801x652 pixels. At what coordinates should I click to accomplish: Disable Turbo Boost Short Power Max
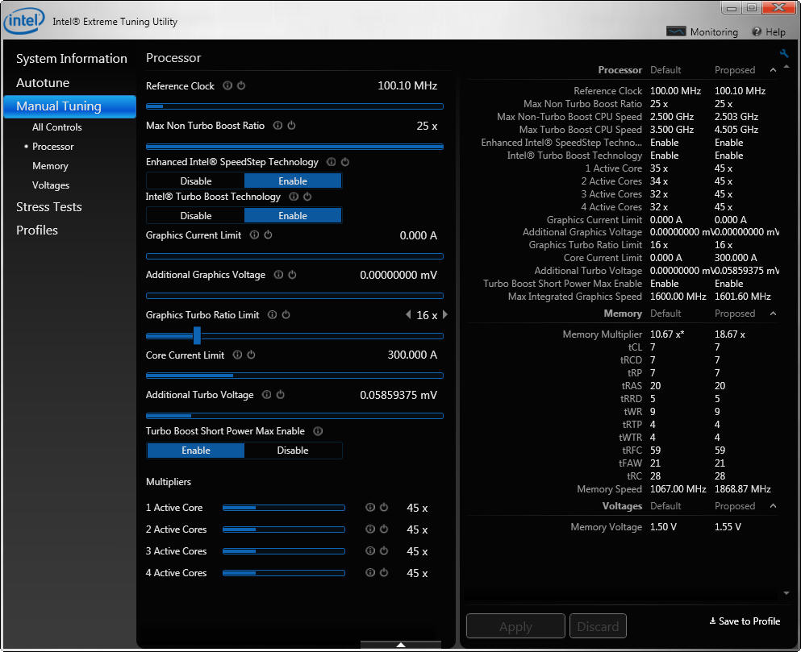(293, 451)
